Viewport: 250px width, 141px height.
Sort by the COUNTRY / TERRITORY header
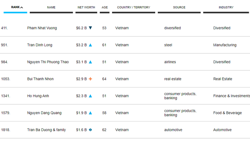coord(134,7)
